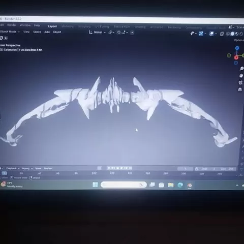Click the current frame number field

185,169
